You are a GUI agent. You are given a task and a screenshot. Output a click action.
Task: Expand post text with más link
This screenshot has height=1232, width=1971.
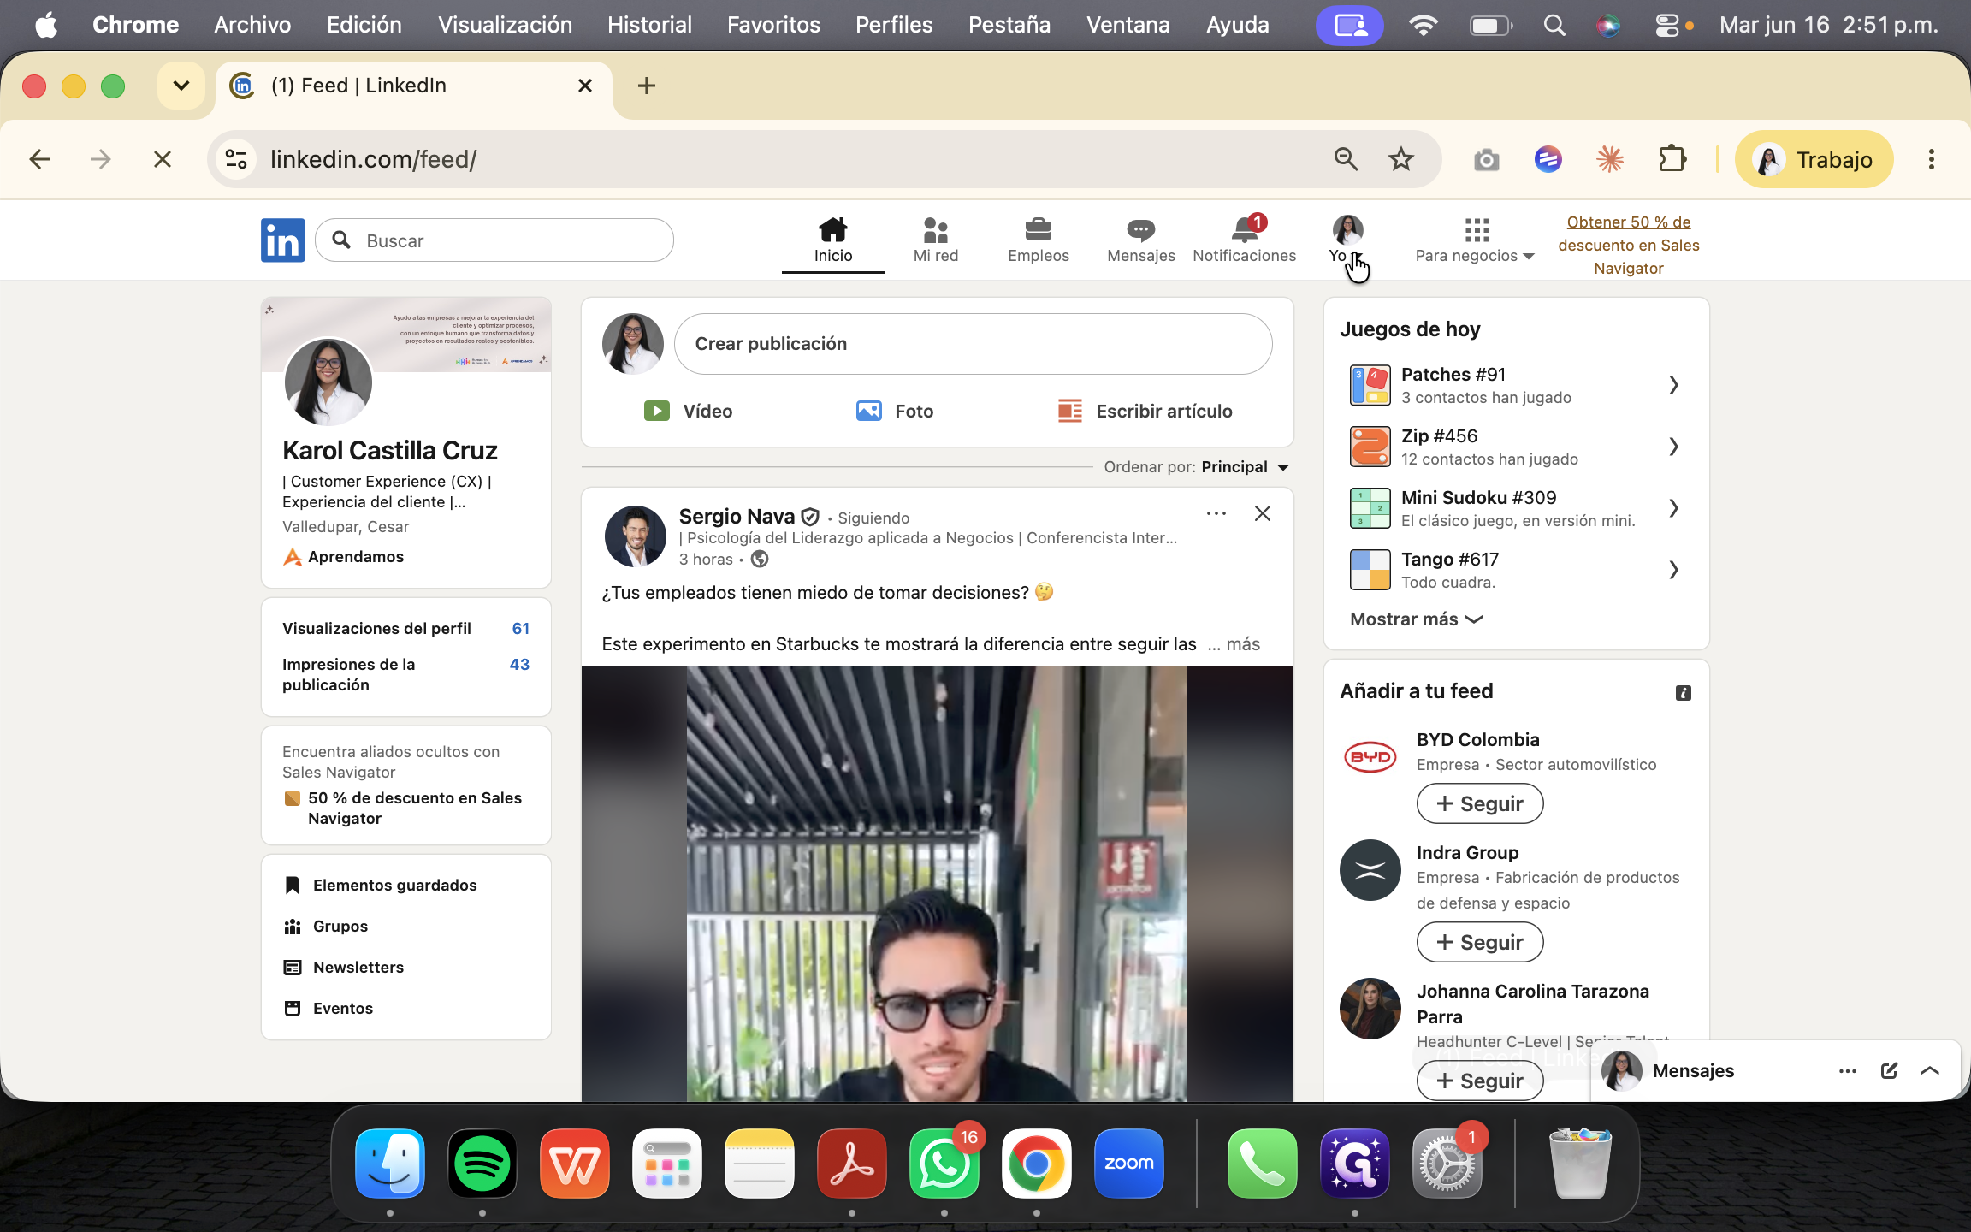pyautogui.click(x=1242, y=644)
